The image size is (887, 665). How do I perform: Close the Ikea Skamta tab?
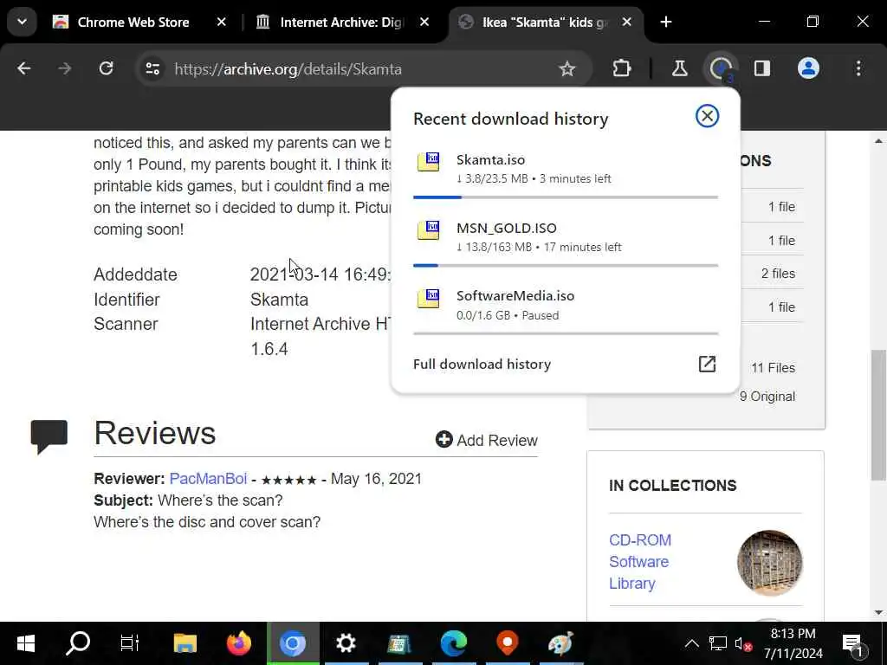pos(627,22)
